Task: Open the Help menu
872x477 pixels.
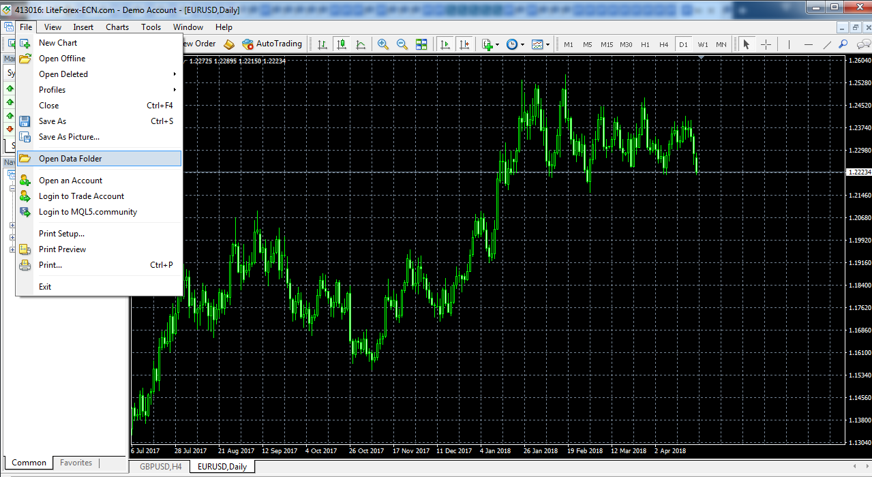Action: tap(224, 27)
